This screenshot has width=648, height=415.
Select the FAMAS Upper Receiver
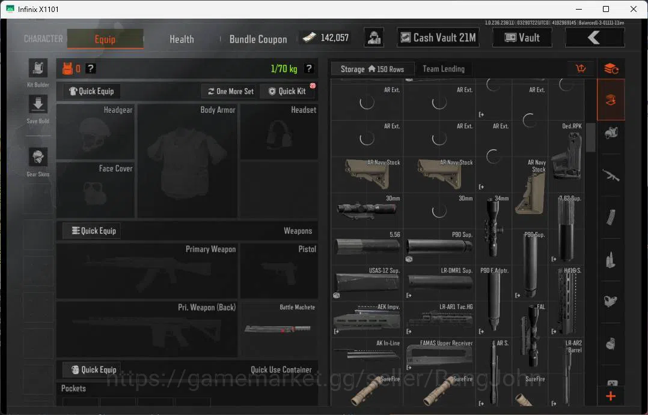pos(439,354)
